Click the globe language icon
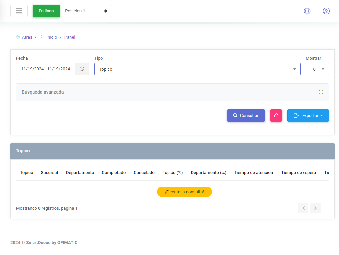 [x=307, y=11]
